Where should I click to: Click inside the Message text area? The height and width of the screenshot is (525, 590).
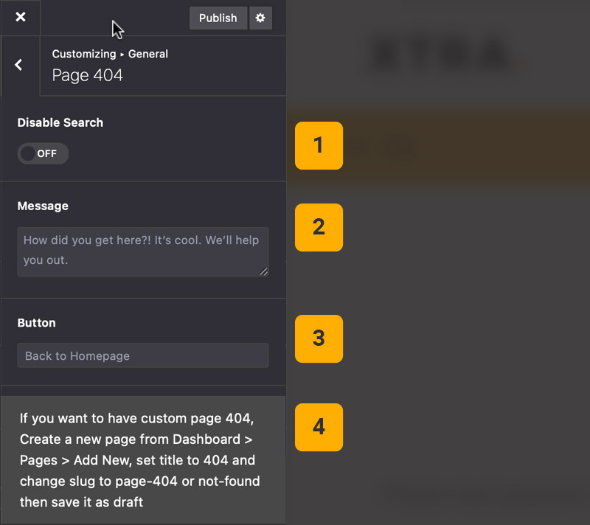pos(142,250)
